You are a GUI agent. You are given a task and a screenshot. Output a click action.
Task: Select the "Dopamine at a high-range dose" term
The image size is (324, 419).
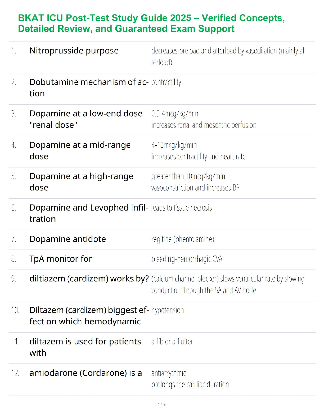click(x=81, y=182)
